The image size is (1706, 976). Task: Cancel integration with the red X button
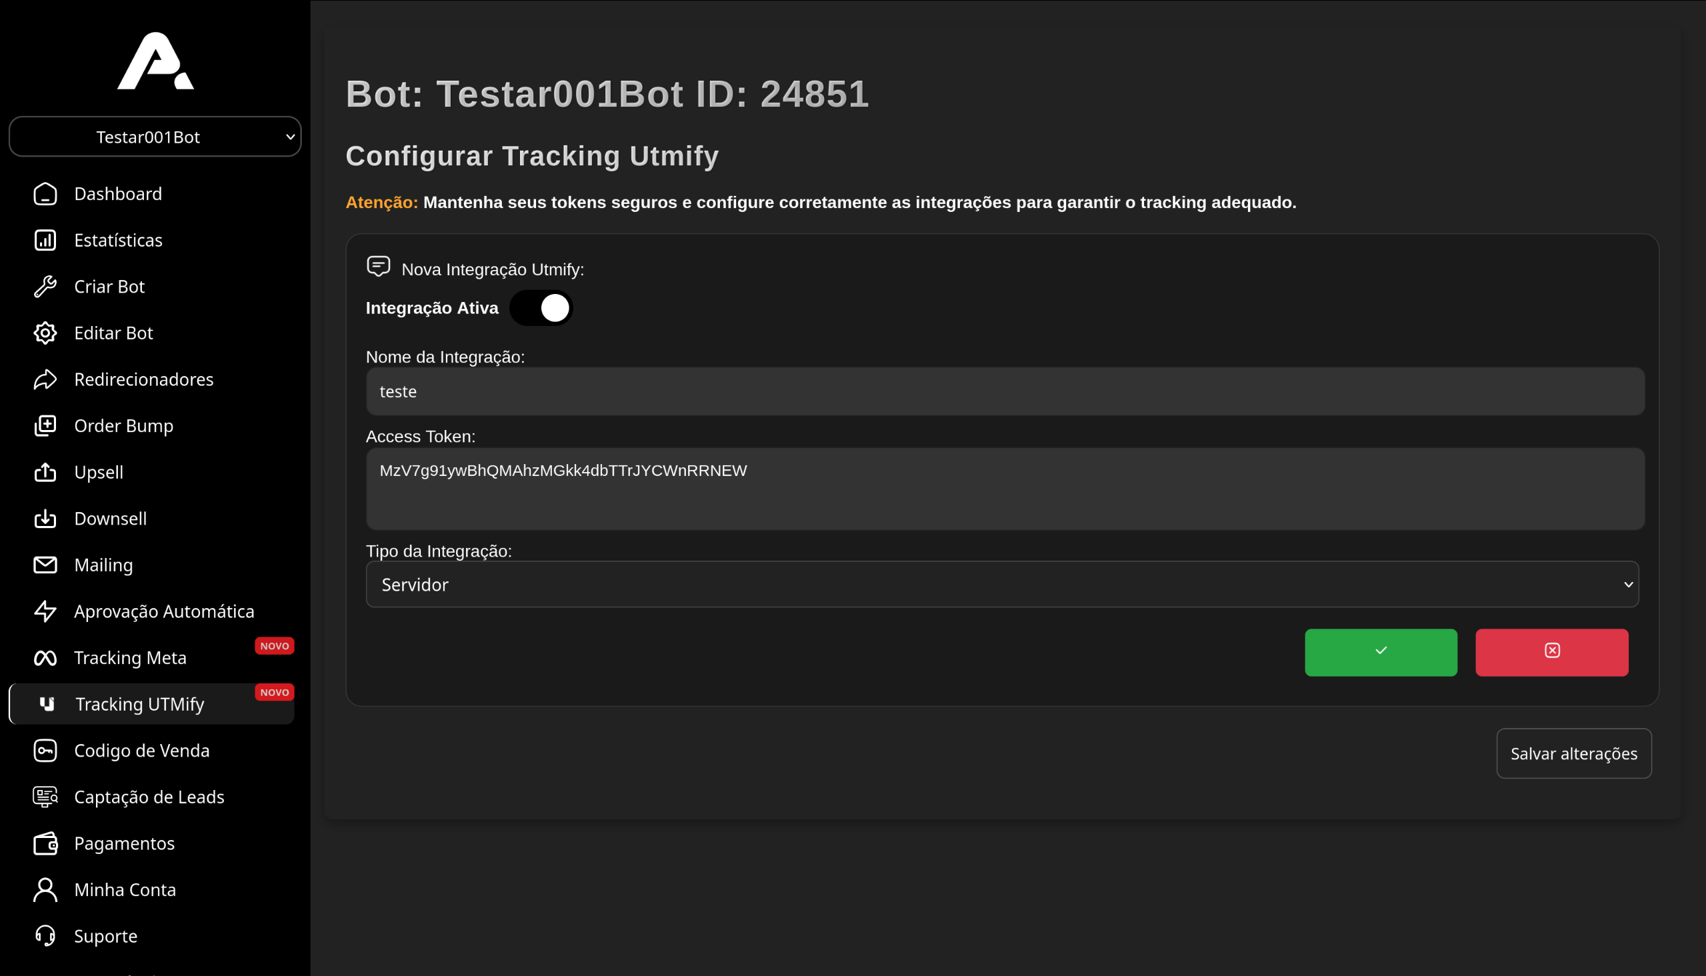click(1552, 652)
